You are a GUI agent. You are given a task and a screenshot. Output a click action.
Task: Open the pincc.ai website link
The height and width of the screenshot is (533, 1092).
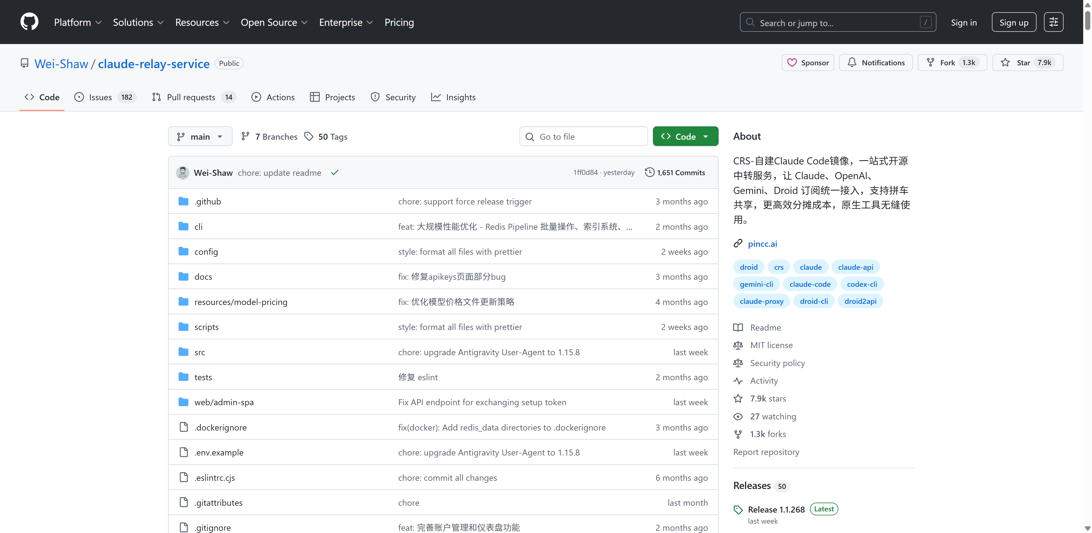point(762,243)
